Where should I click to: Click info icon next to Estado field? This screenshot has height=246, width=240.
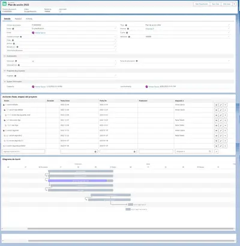[x=13, y=29]
